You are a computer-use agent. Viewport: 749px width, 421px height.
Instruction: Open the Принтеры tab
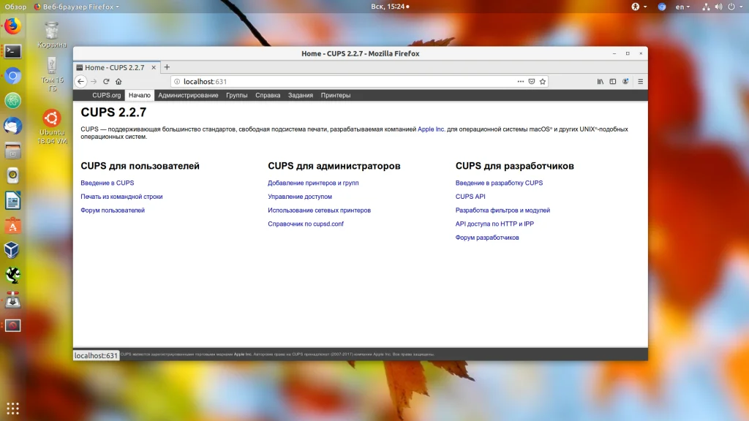[x=335, y=96]
